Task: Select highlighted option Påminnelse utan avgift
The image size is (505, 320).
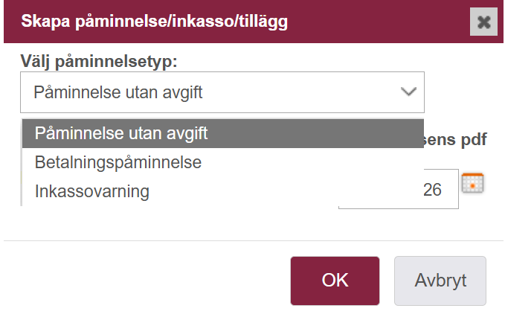Action: 223,133
